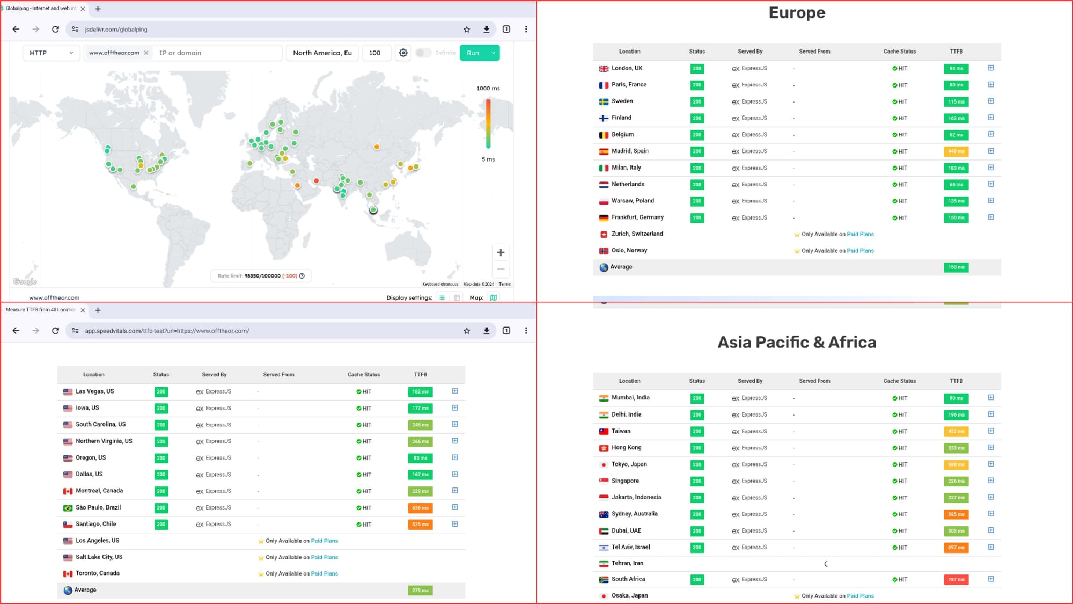Expand the Mumbai, India result row

coord(991,397)
